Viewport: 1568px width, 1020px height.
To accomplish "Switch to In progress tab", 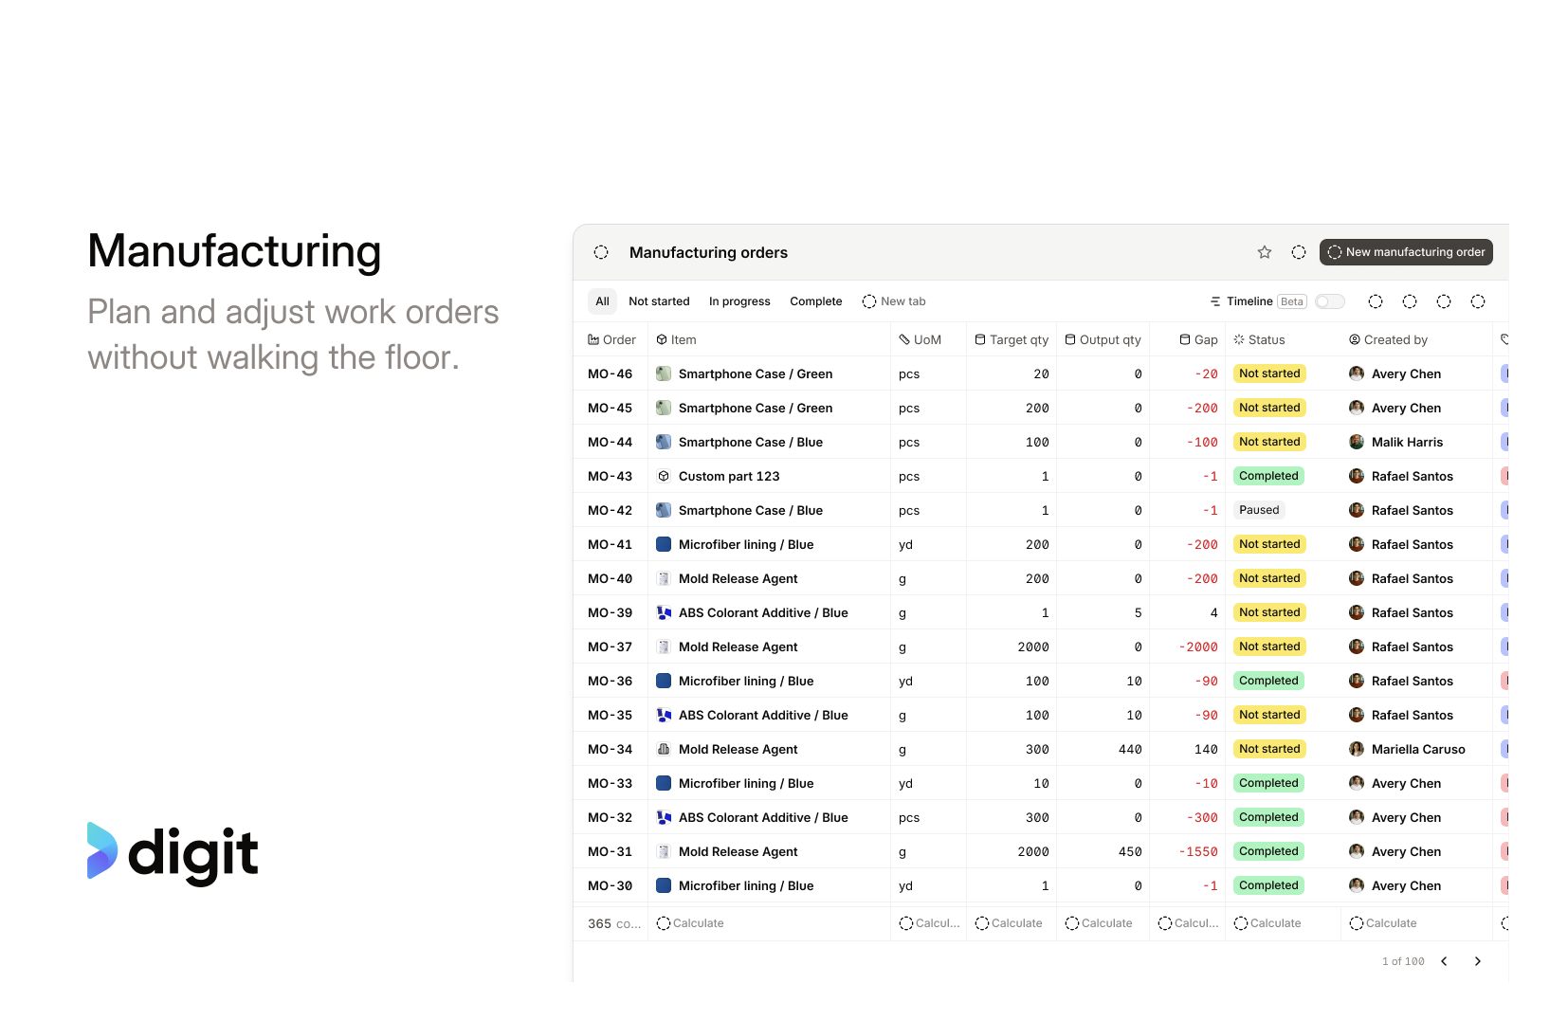I will [739, 301].
